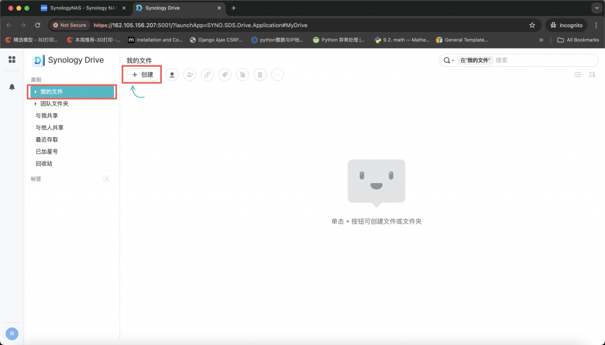Add a new label with the plus icon
The height and width of the screenshot is (345, 605).
pyautogui.click(x=106, y=179)
